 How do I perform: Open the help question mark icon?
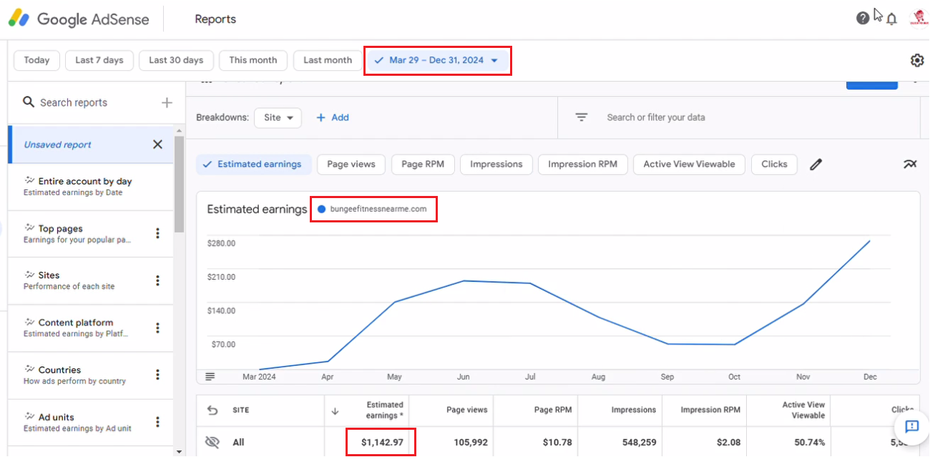(x=863, y=19)
